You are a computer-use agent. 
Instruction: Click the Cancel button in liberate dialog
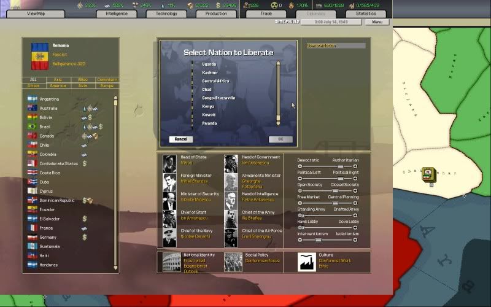[181, 139]
